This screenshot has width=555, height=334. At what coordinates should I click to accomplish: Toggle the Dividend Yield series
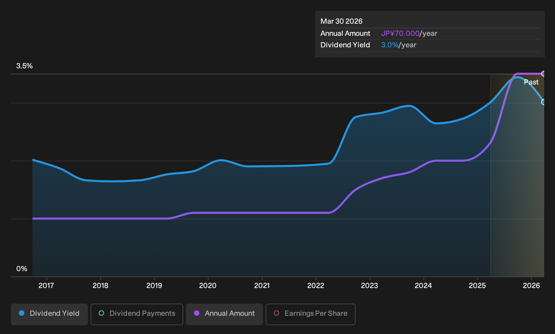[49, 314]
